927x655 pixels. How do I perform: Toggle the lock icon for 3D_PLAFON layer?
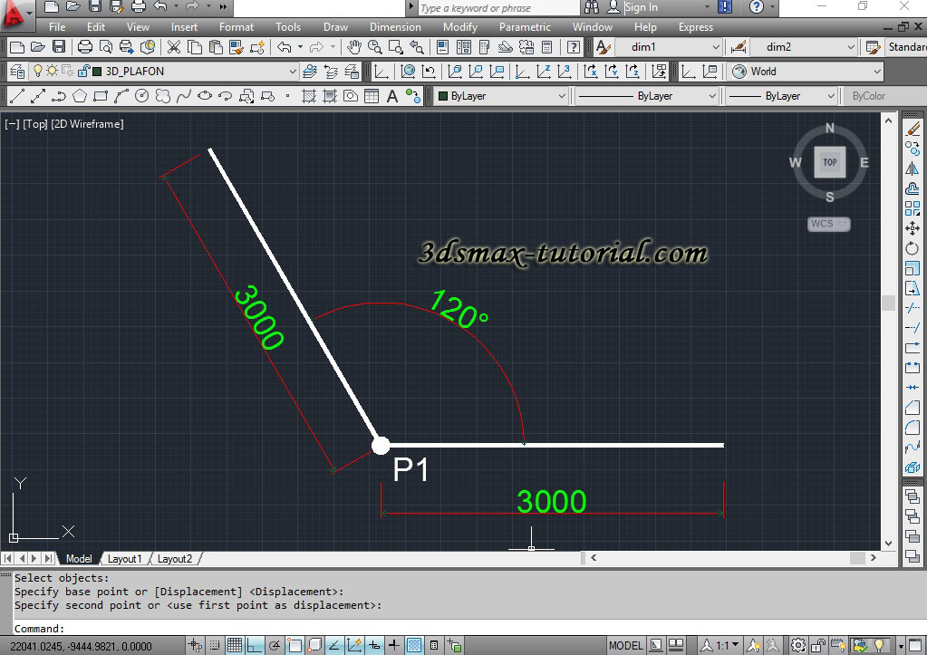pos(83,71)
